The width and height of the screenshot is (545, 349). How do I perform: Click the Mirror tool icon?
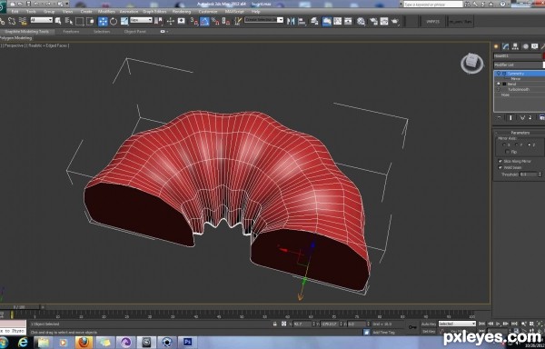(291, 21)
